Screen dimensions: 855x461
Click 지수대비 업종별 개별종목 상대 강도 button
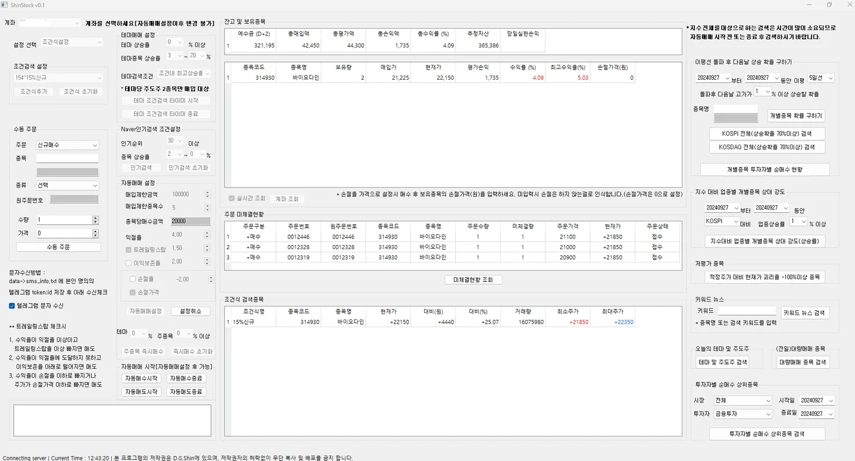(x=764, y=241)
